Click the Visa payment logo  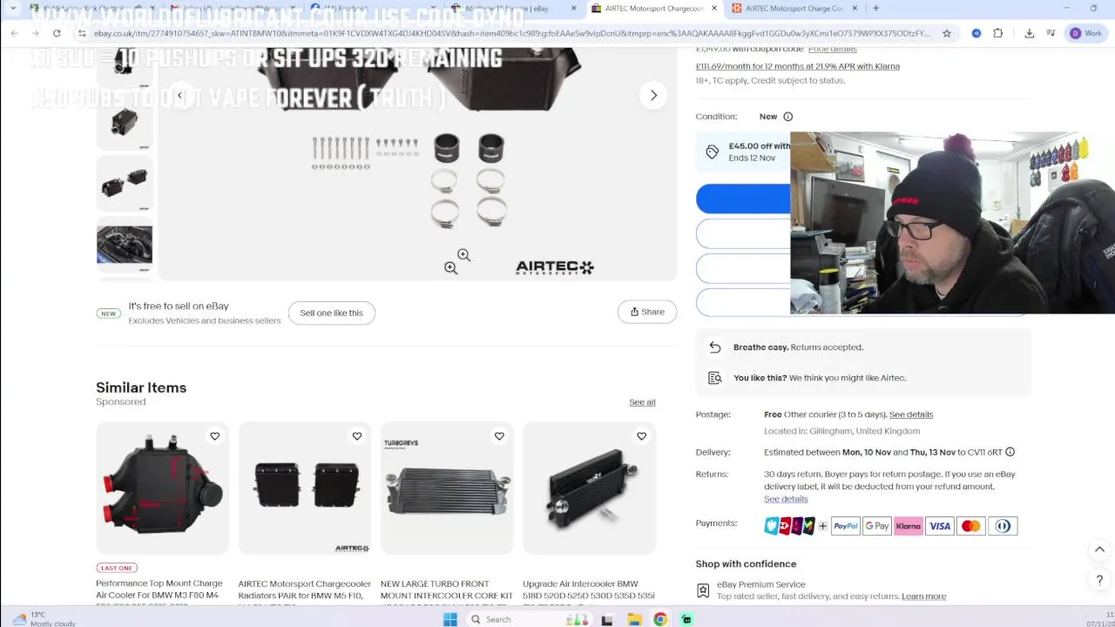[940, 526]
